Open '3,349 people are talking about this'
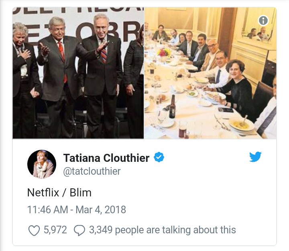 coord(163,230)
